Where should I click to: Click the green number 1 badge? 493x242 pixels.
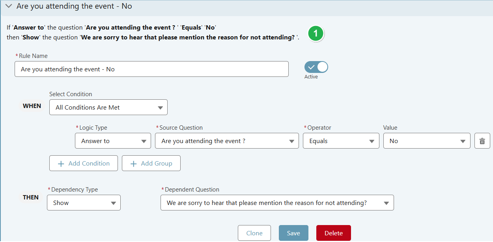click(316, 34)
